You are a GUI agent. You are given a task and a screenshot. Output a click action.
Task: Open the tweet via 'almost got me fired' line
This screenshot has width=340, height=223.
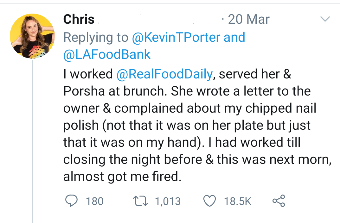(122, 177)
